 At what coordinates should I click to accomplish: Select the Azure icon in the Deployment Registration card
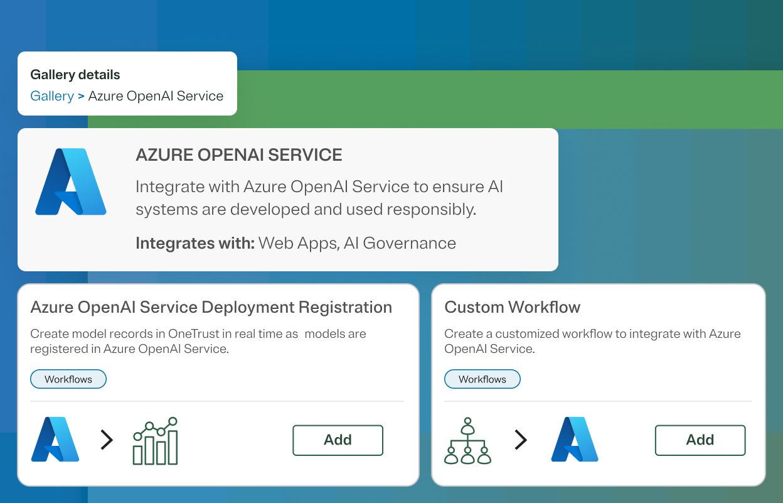point(55,440)
